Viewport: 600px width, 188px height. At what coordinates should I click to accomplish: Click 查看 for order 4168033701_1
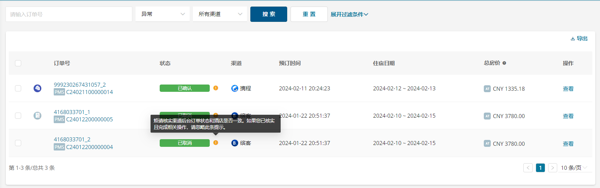(568, 116)
